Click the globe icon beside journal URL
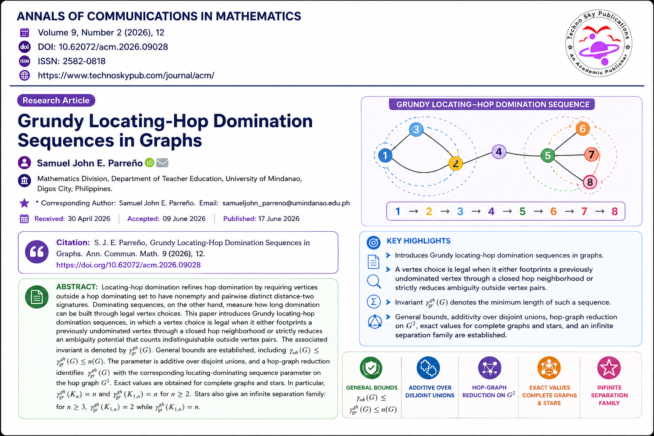 click(x=25, y=75)
